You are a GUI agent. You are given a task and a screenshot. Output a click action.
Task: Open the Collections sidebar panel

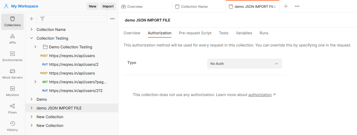(x=12, y=22)
